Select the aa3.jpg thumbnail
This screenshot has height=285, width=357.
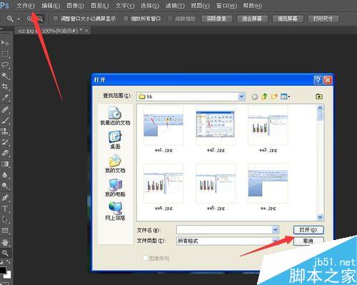coord(268,126)
